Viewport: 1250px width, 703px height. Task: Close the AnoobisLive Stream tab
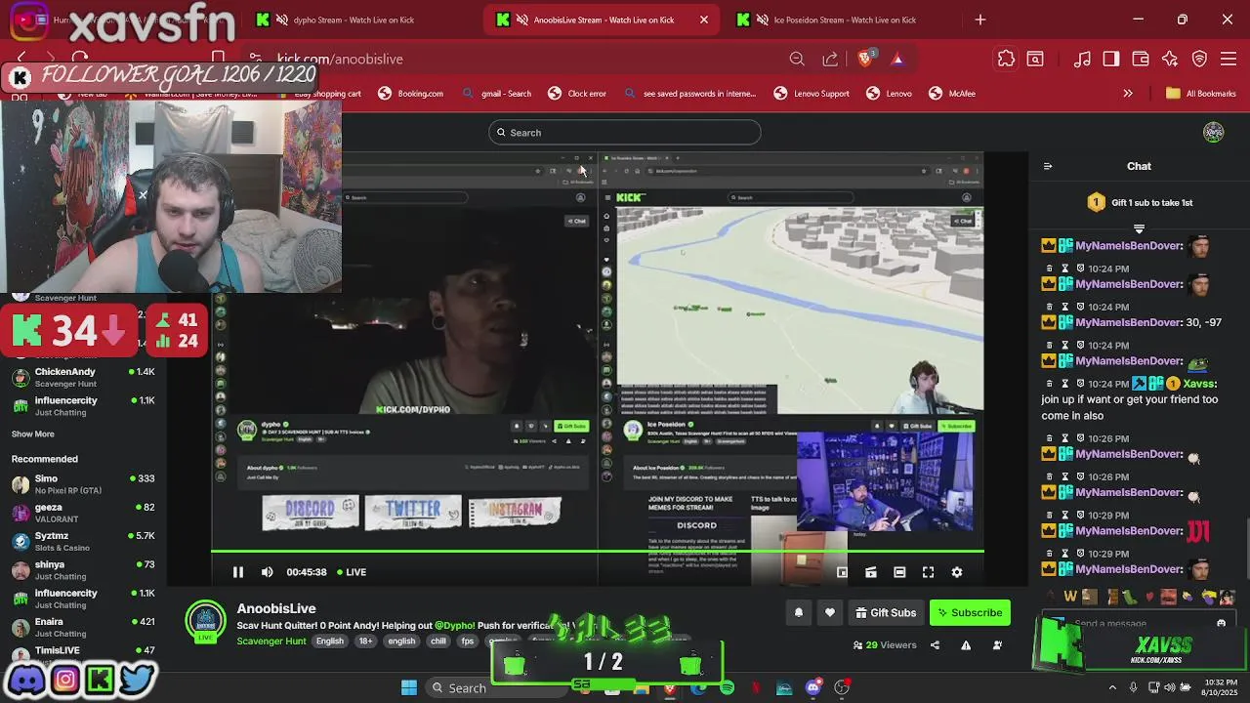point(704,20)
